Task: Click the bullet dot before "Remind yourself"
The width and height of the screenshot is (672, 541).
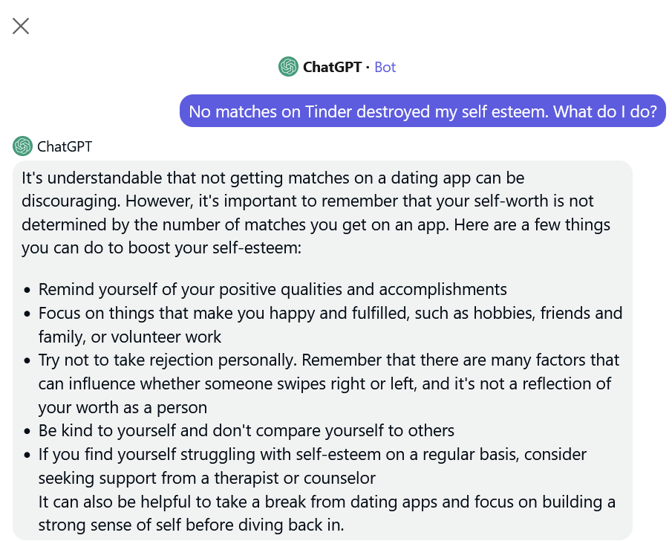Action: coord(27,291)
